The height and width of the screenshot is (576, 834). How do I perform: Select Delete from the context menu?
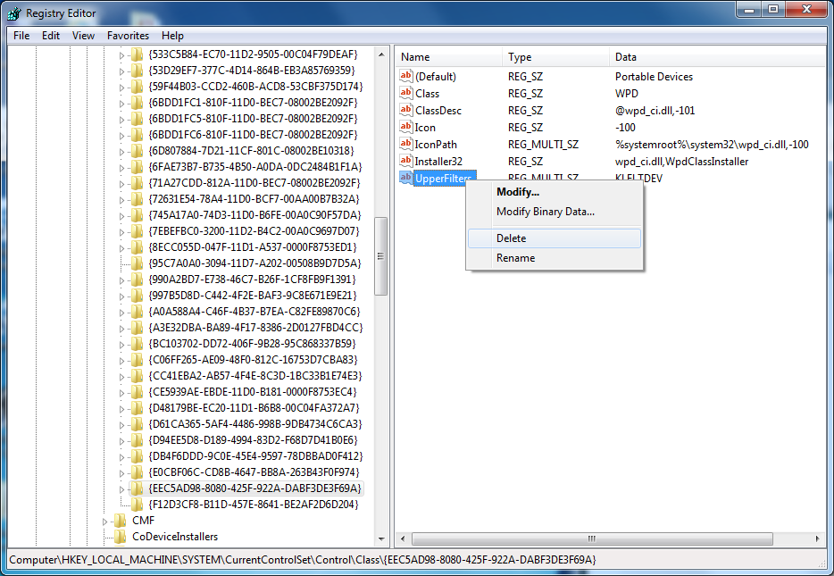(x=510, y=238)
